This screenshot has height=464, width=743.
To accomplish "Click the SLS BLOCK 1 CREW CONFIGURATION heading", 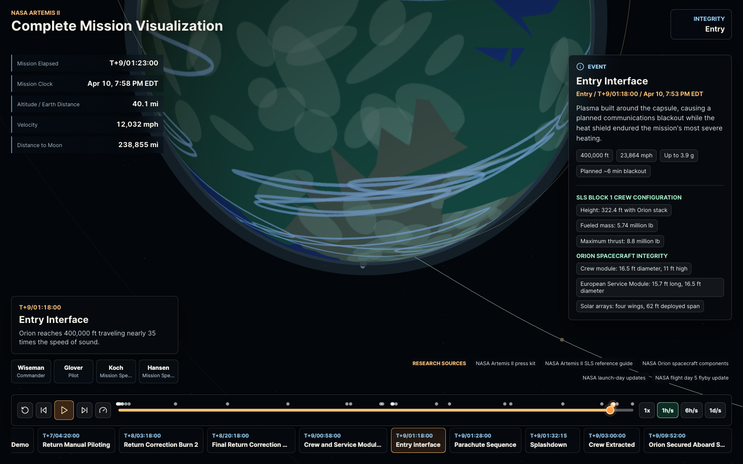I will point(629,198).
